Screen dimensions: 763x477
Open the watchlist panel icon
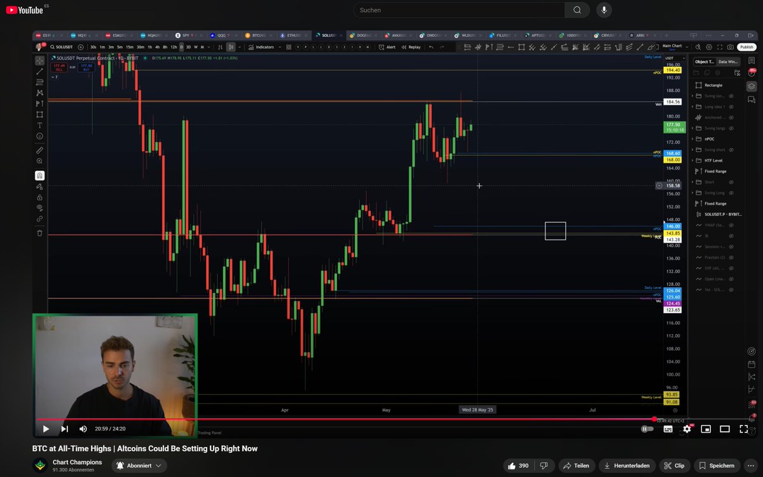pos(752,60)
